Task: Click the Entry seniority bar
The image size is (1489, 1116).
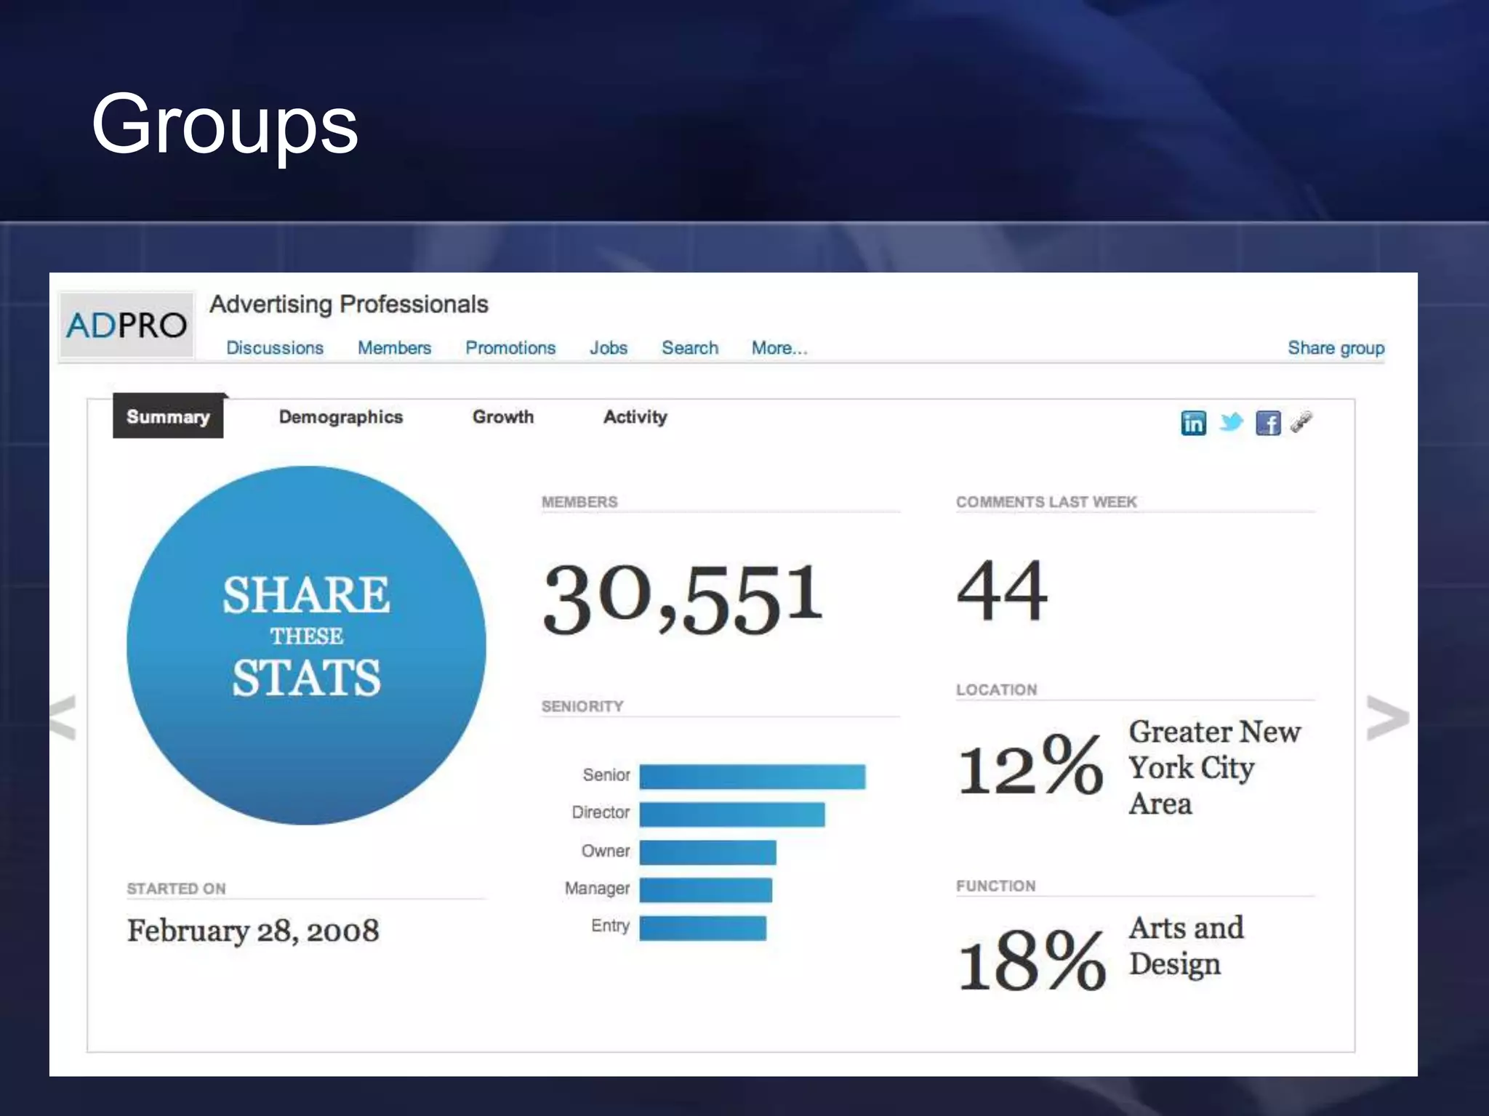Action: pyautogui.click(x=703, y=928)
